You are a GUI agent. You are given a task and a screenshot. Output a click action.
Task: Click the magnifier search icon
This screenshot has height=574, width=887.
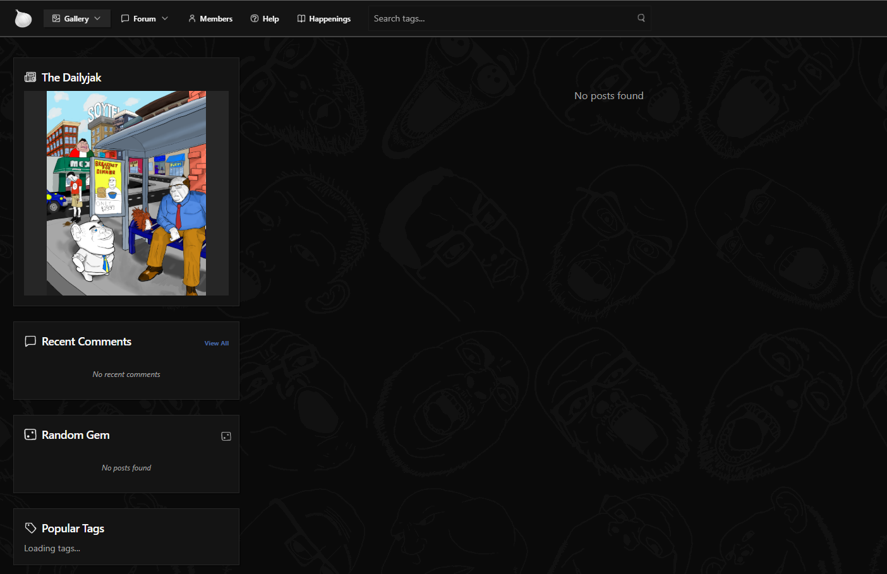click(x=641, y=18)
